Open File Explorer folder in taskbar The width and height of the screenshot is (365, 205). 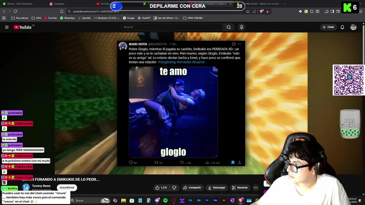tap(123, 200)
